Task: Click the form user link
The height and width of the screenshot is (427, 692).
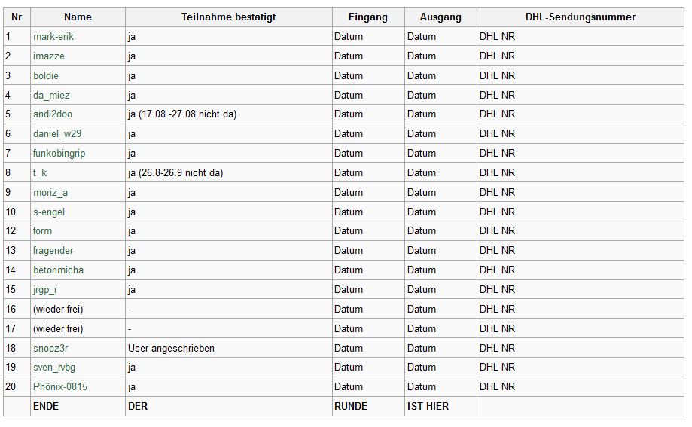Action: [x=42, y=231]
